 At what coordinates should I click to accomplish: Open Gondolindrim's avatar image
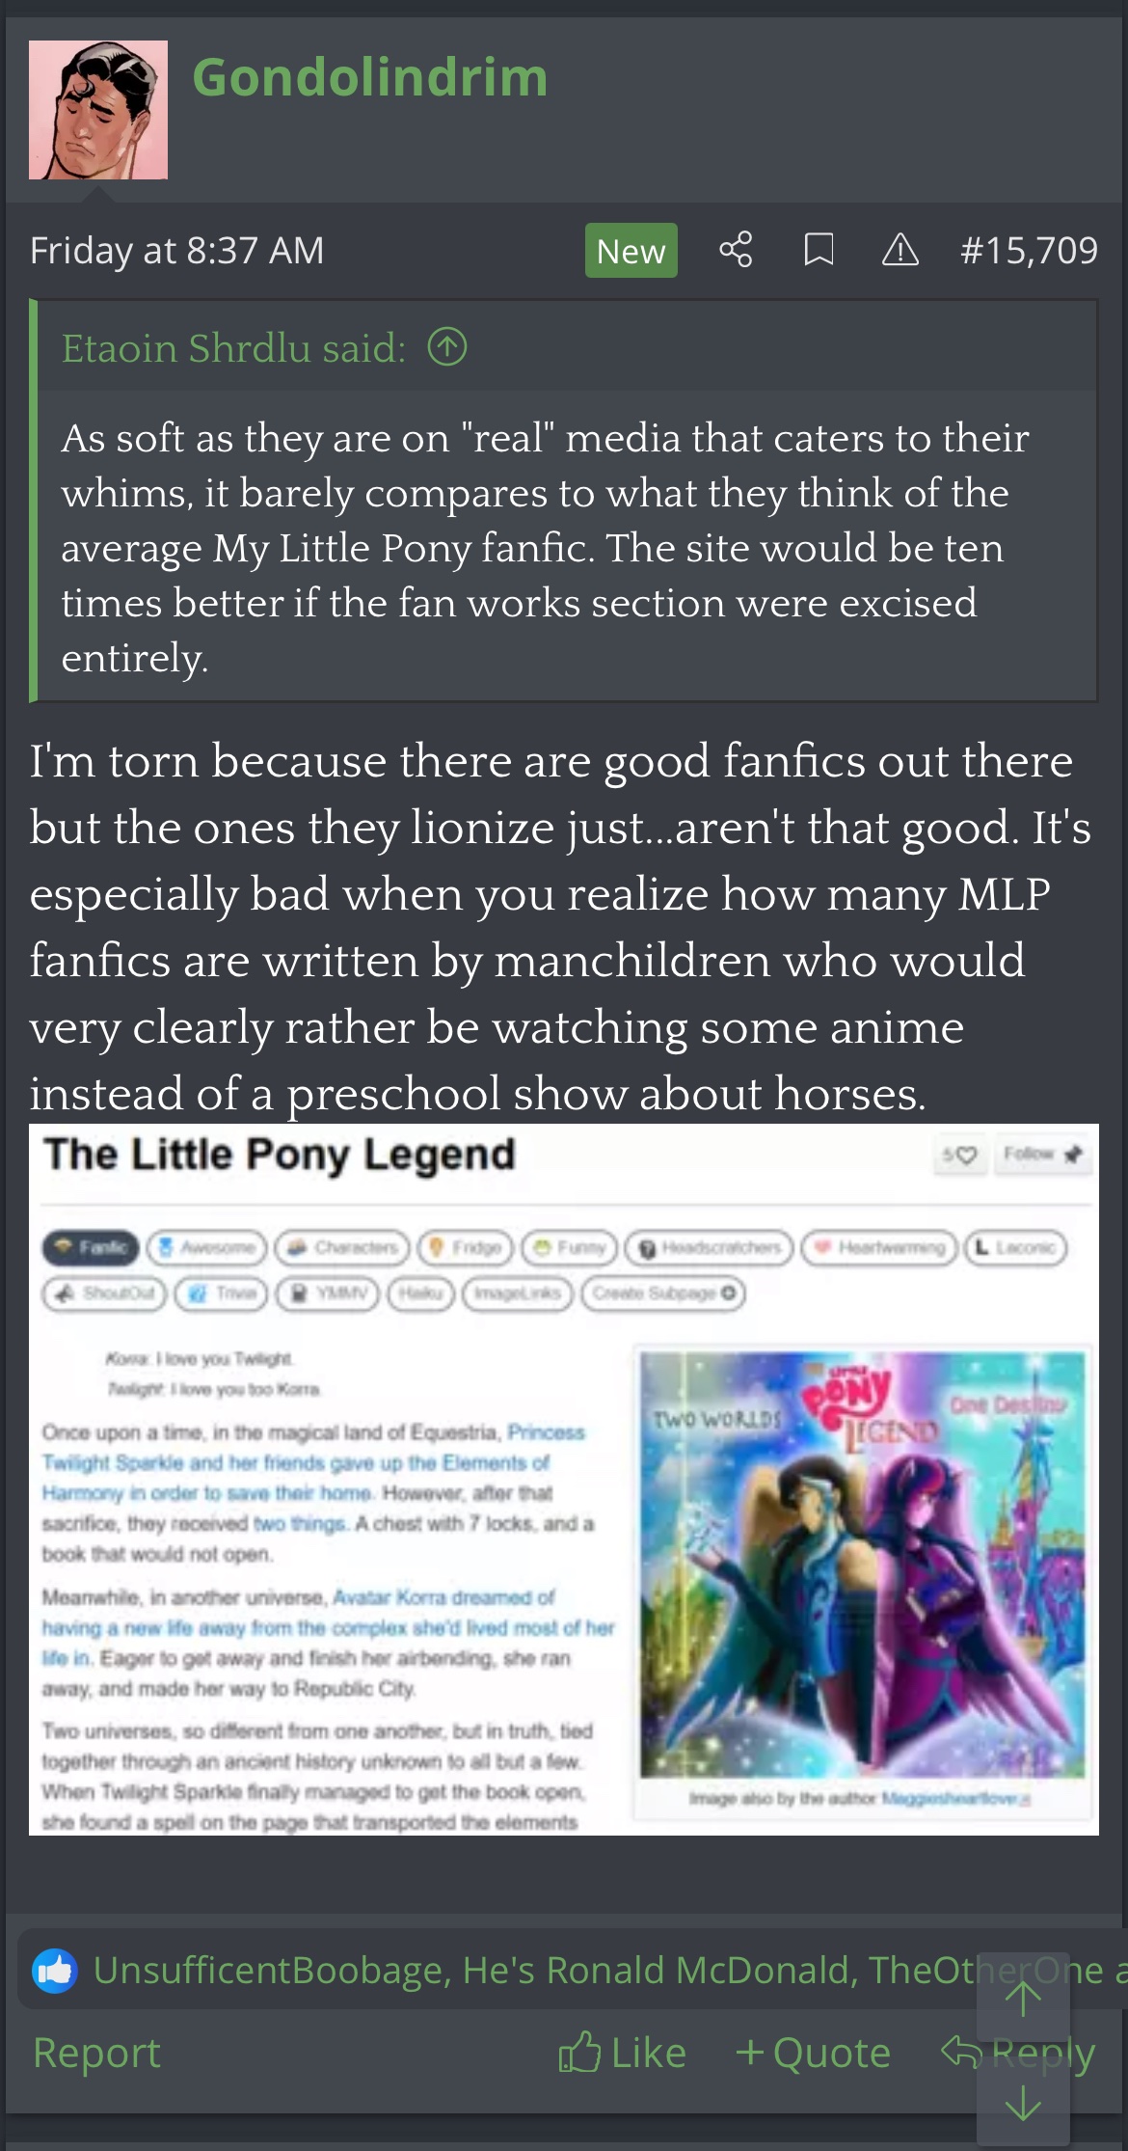point(98,110)
